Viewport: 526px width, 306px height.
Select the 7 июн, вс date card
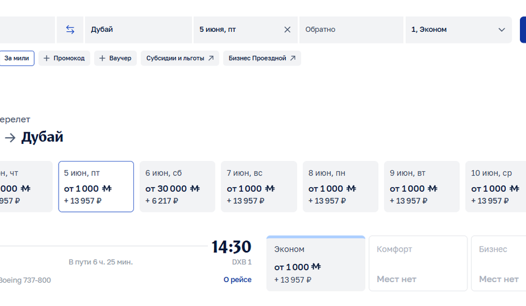coord(259,187)
